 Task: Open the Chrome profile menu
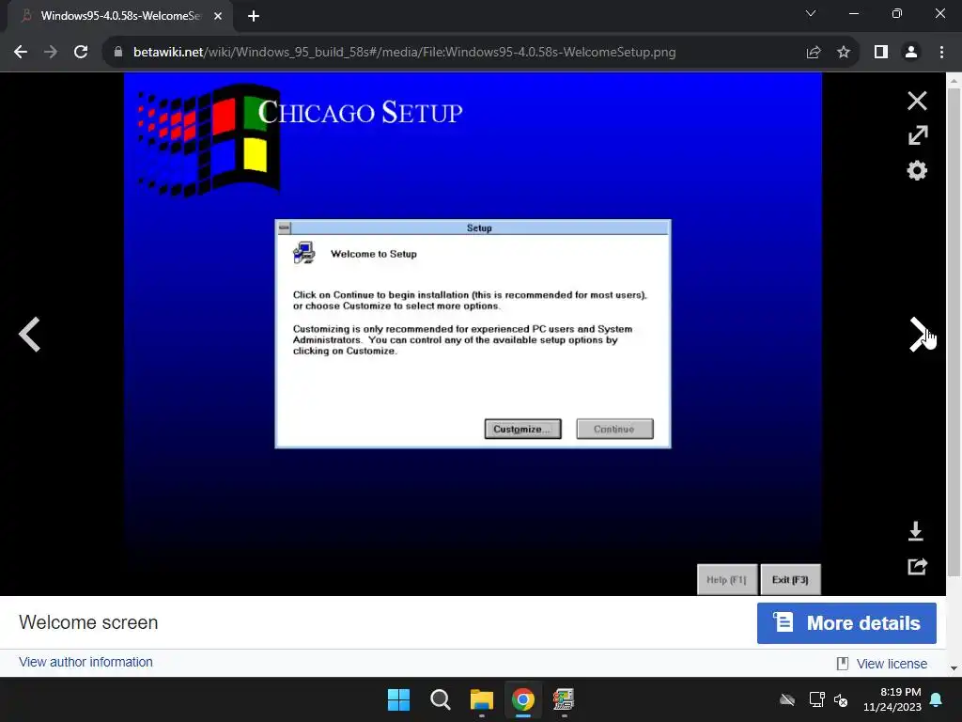pyautogui.click(x=911, y=53)
